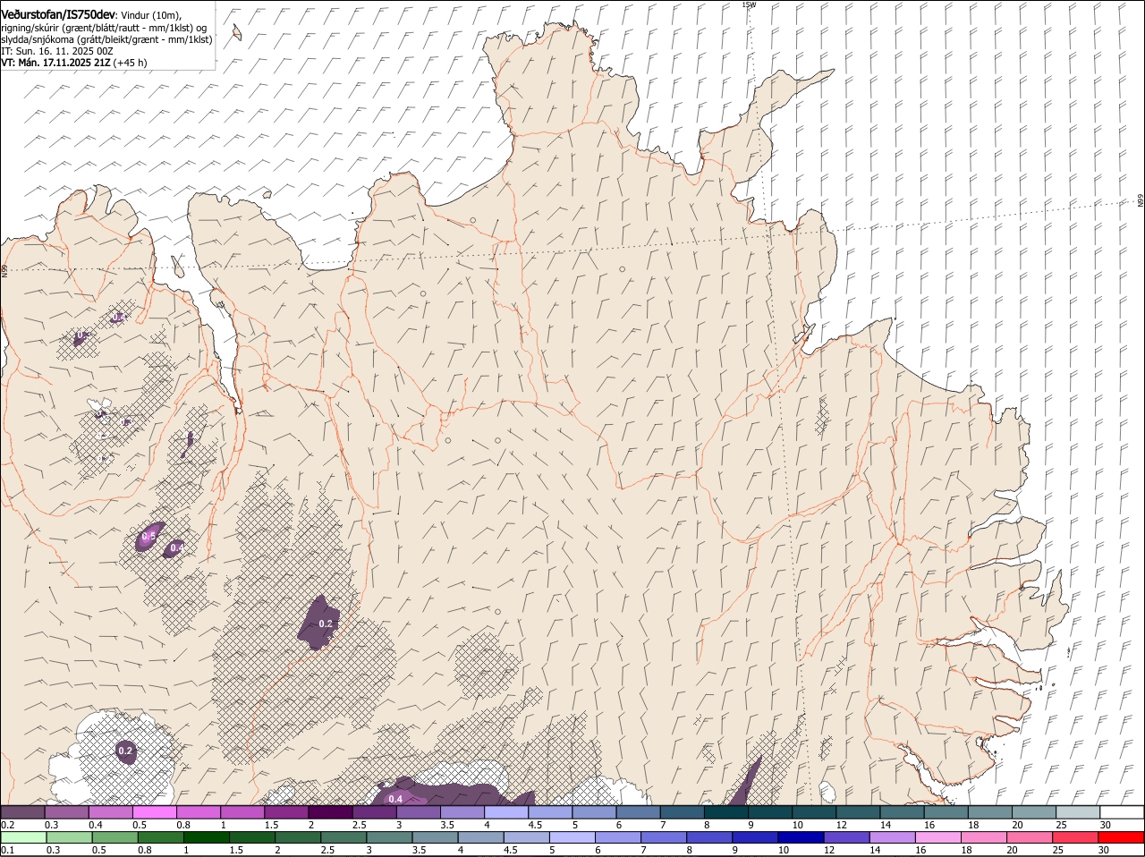Image resolution: width=1145 pixels, height=857 pixels.
Task: Click the Veðurstofan/IS750dev title text
Action: pos(58,15)
